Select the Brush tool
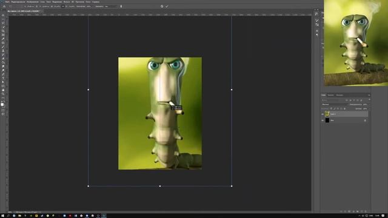The image size is (388, 218). 3,47
